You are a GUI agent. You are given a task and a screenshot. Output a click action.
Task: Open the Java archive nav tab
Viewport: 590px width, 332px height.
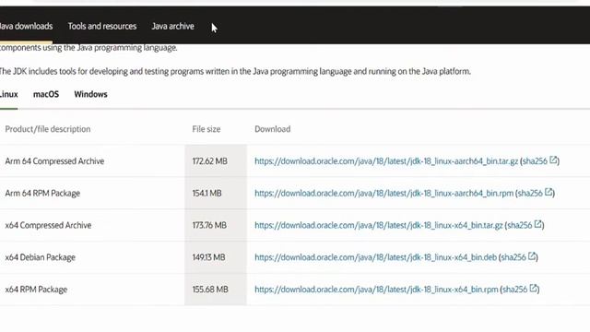172,26
